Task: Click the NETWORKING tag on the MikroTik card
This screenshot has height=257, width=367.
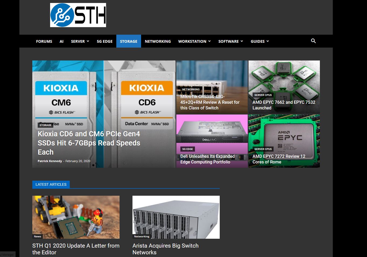Action: coord(191,89)
